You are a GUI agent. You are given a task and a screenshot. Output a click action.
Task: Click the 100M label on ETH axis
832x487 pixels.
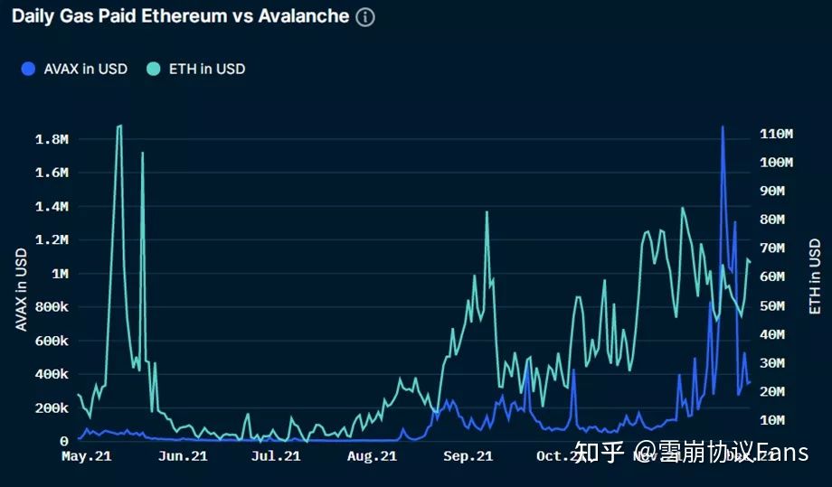pyautogui.click(x=776, y=163)
